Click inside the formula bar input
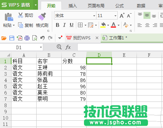The height and width of the screenshot is (128, 163). pos(120,47)
